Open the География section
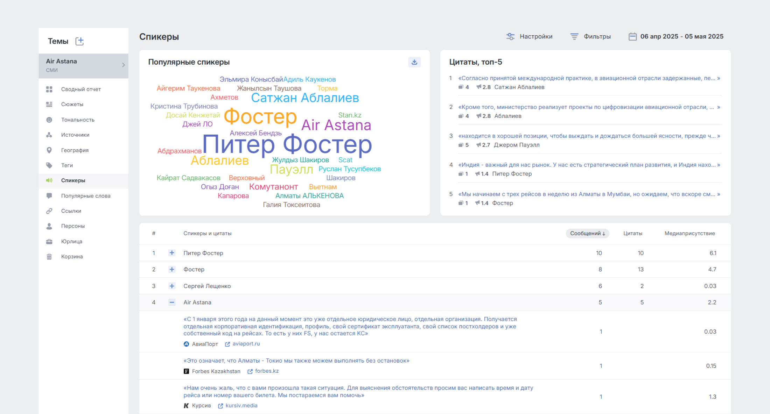This screenshot has width=770, height=414. coord(75,150)
